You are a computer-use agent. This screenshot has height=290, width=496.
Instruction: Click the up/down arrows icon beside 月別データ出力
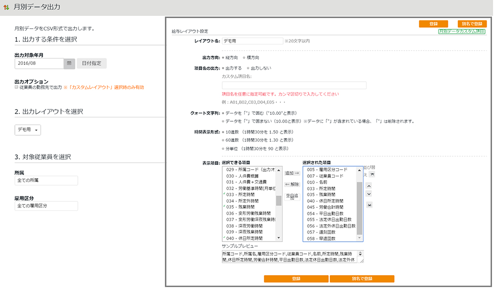click(6, 7)
